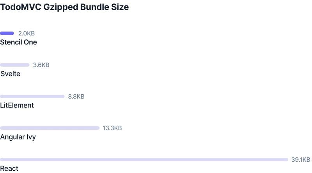Click the long React bundle size bar

pyautogui.click(x=144, y=159)
